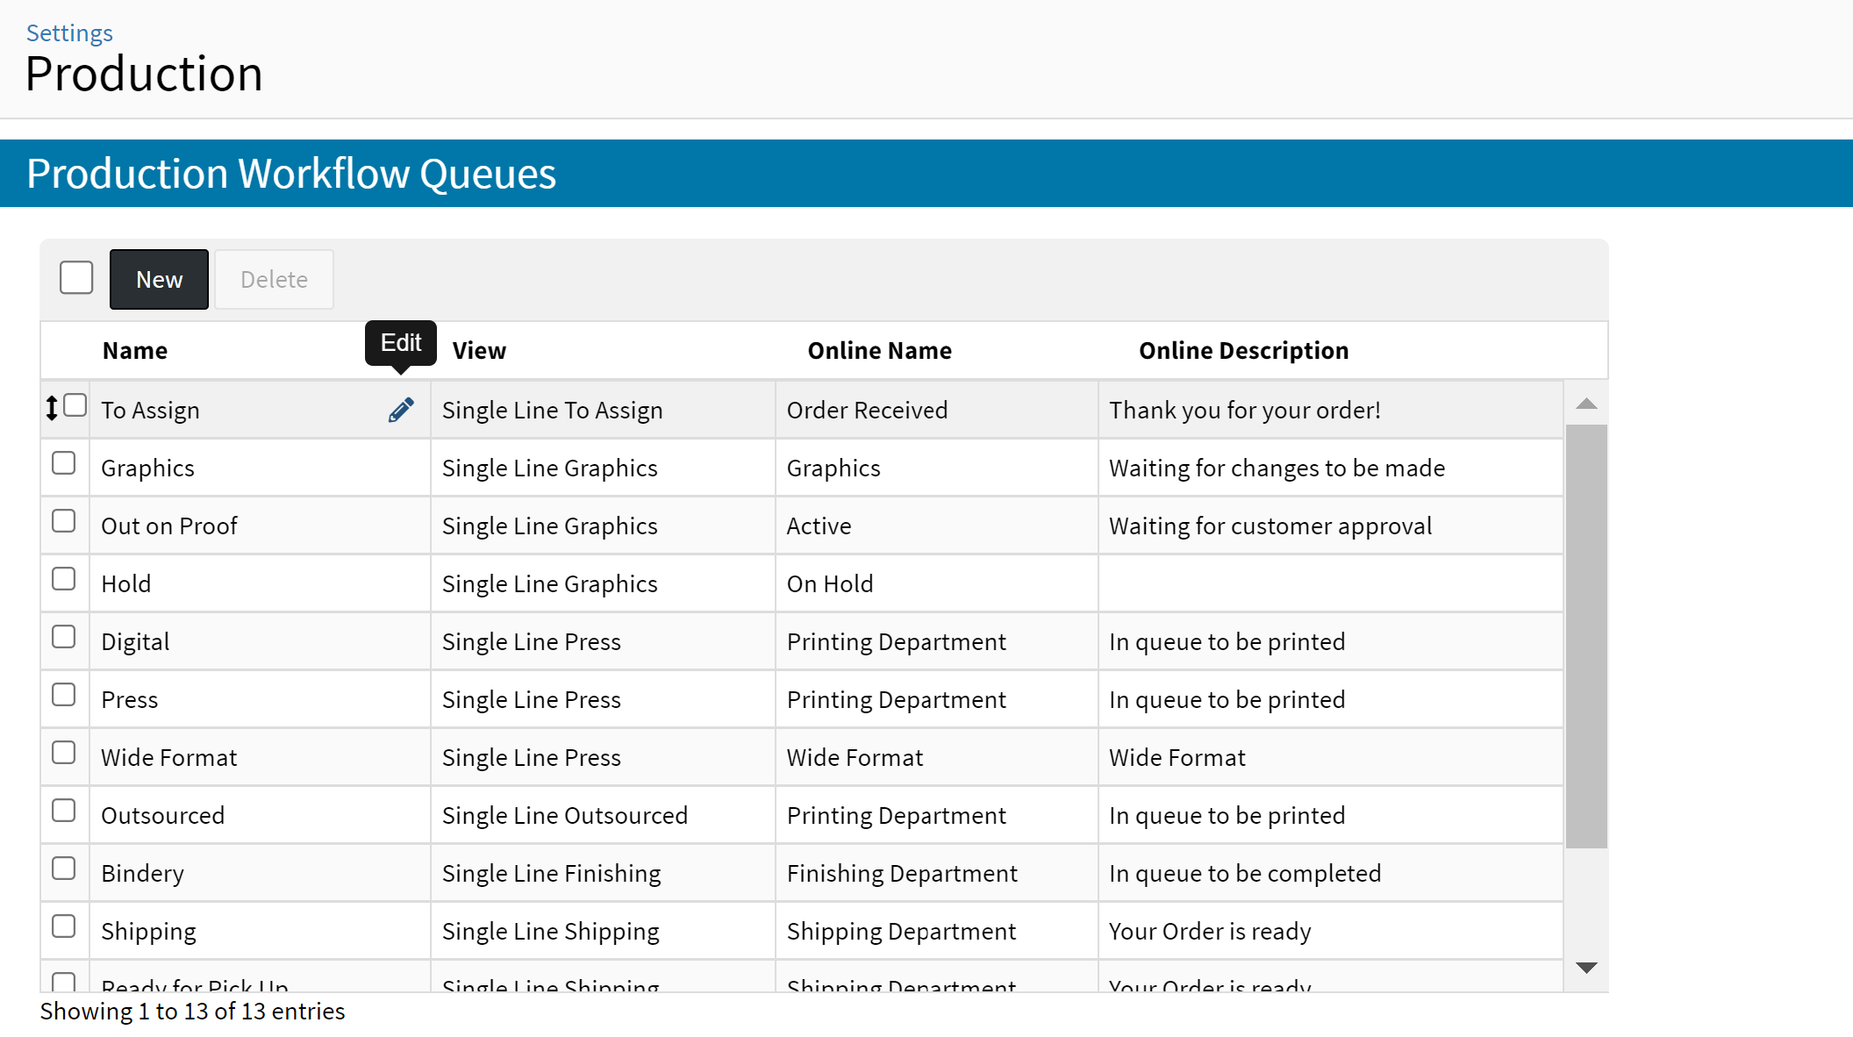This screenshot has width=1853, height=1037.
Task: Enable the checkbox for Digital queue
Action: coord(64,637)
